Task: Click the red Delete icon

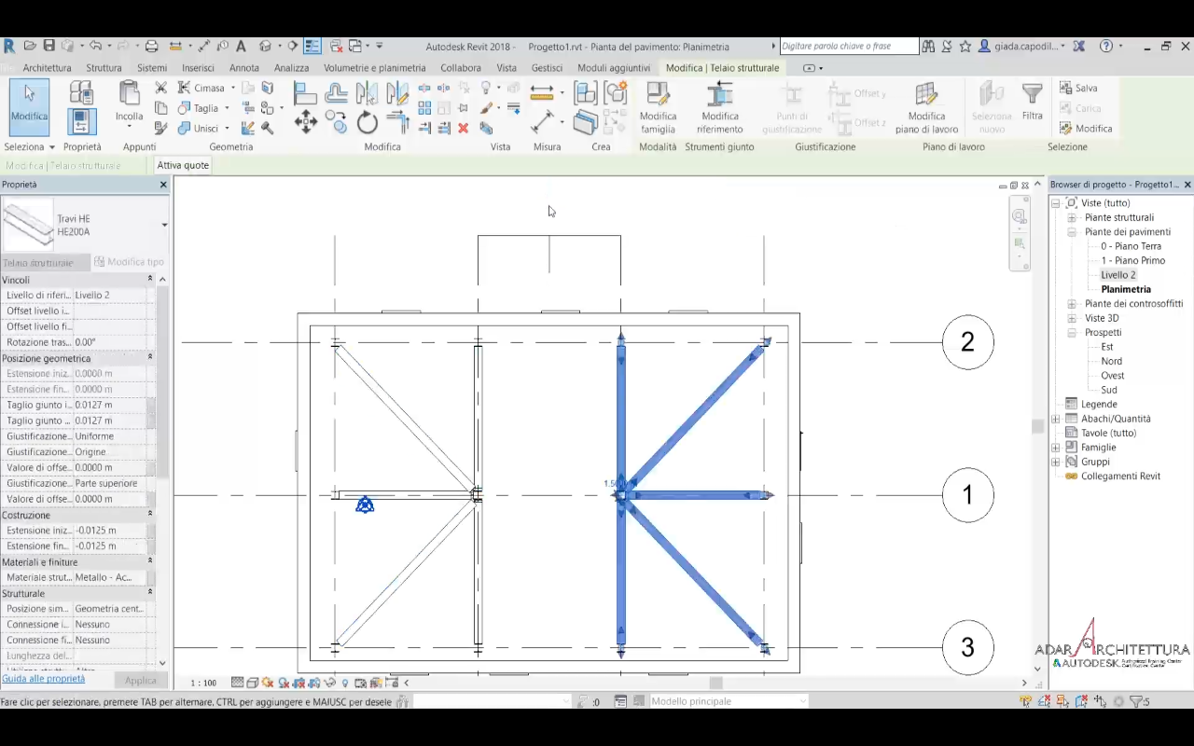Action: pyautogui.click(x=463, y=129)
